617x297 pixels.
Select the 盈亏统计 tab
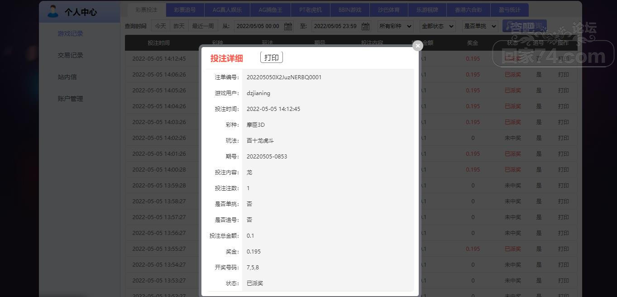[x=510, y=10]
